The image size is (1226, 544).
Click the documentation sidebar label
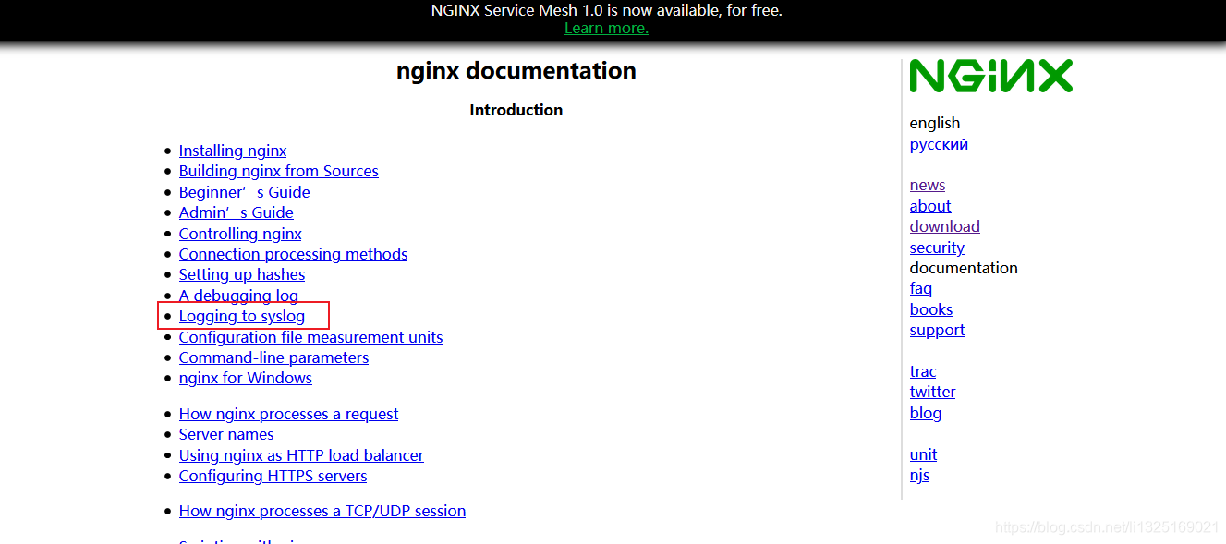964,268
